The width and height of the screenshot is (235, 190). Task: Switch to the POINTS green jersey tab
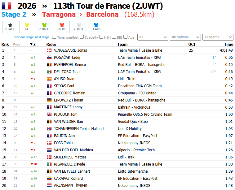tap(44, 27)
